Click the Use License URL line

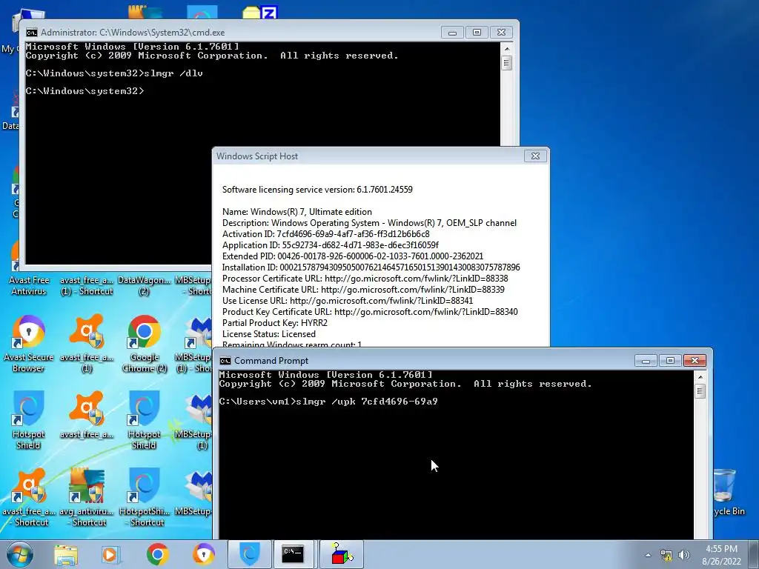tap(348, 301)
